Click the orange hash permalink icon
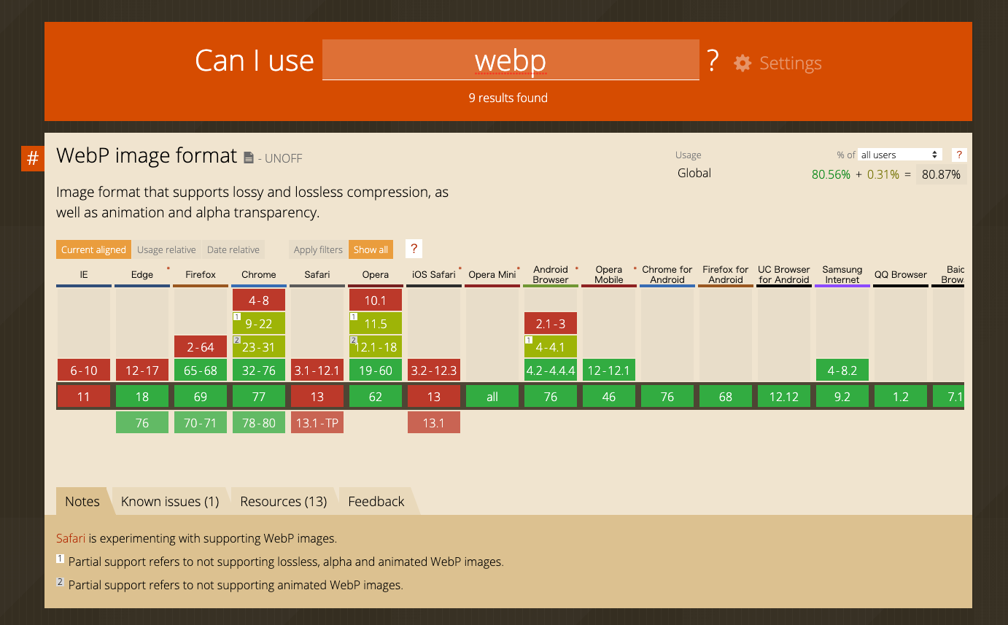Image resolution: width=1008 pixels, height=625 pixels. tap(33, 158)
